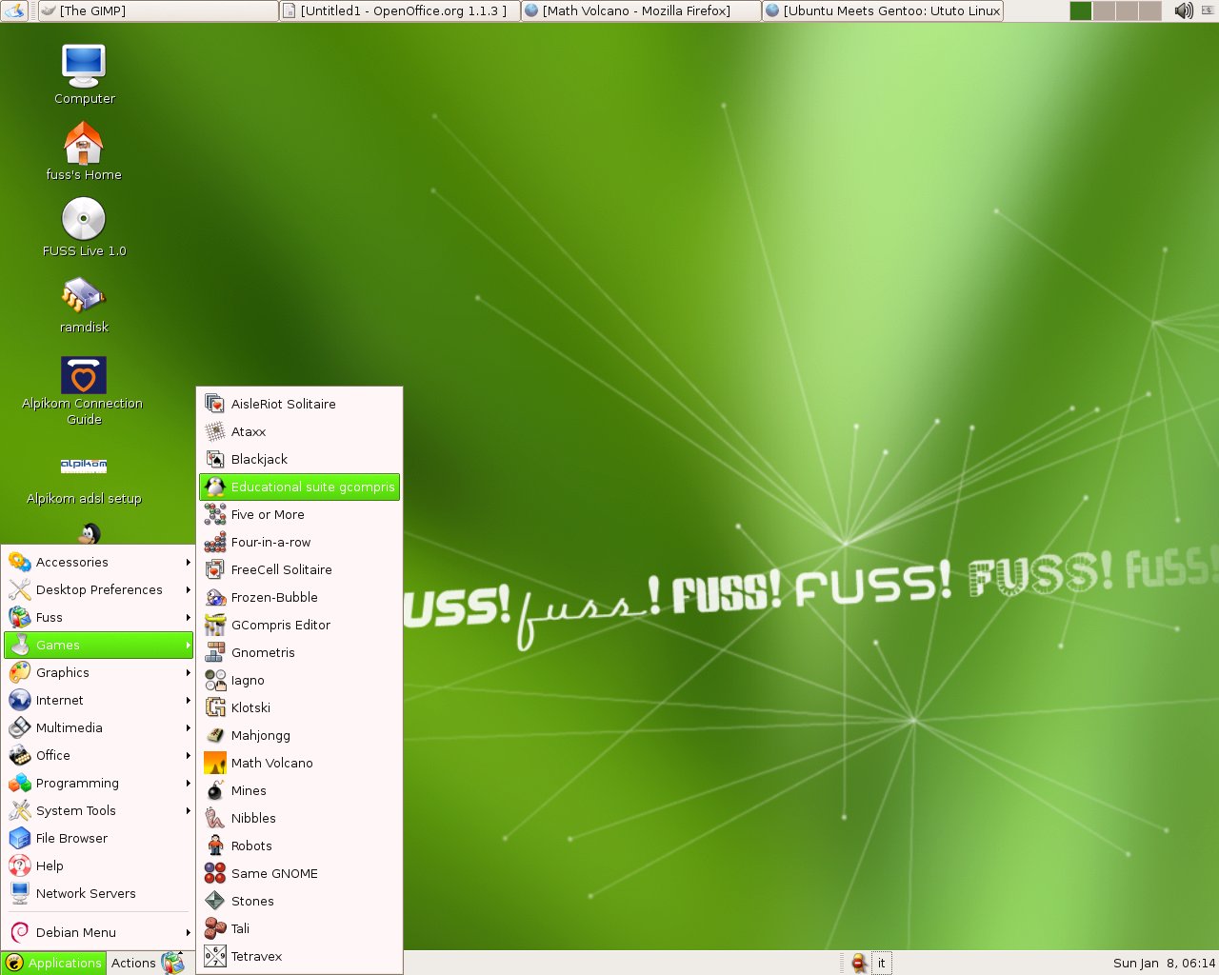
Task: Click the FreeCell Solitaire icon
Action: pos(215,569)
